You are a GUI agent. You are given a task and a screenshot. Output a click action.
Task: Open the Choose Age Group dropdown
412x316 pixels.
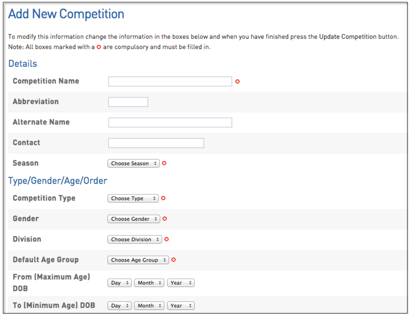(x=138, y=260)
